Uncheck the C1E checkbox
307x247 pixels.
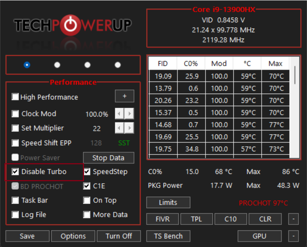pos(87,186)
